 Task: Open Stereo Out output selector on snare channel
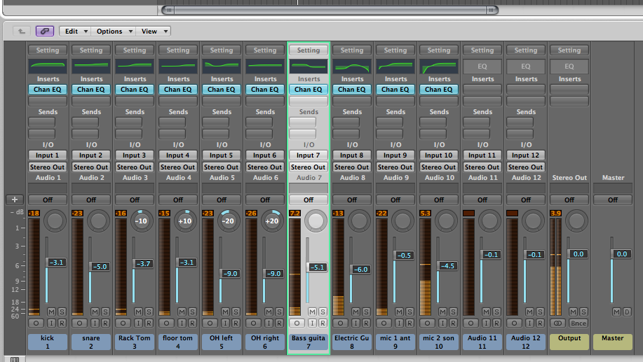[91, 167]
